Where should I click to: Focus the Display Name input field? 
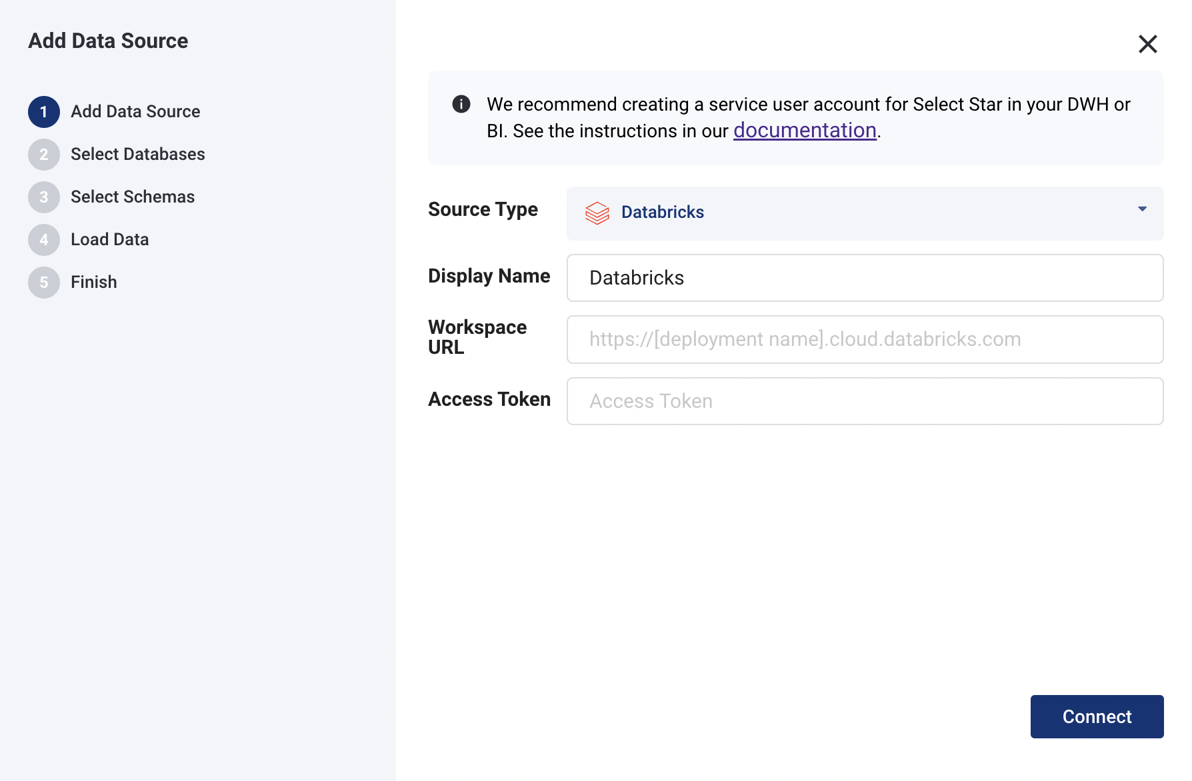[865, 278]
